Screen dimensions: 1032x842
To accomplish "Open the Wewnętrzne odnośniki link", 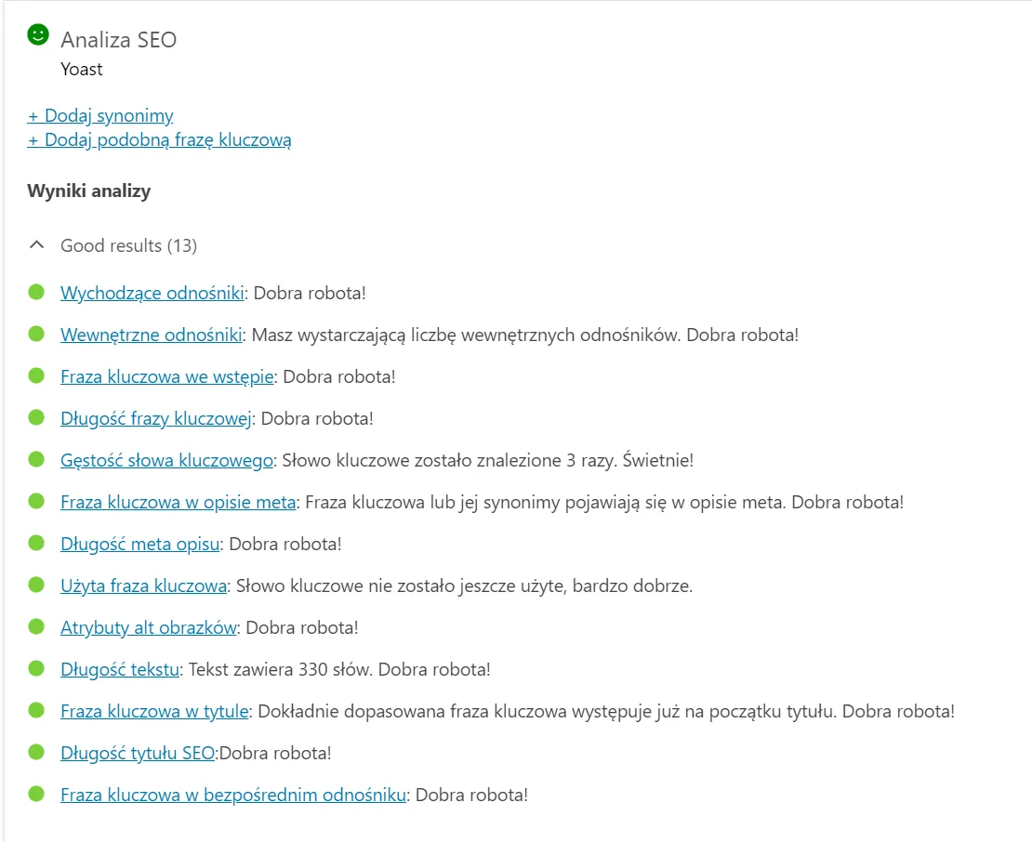I will point(152,335).
